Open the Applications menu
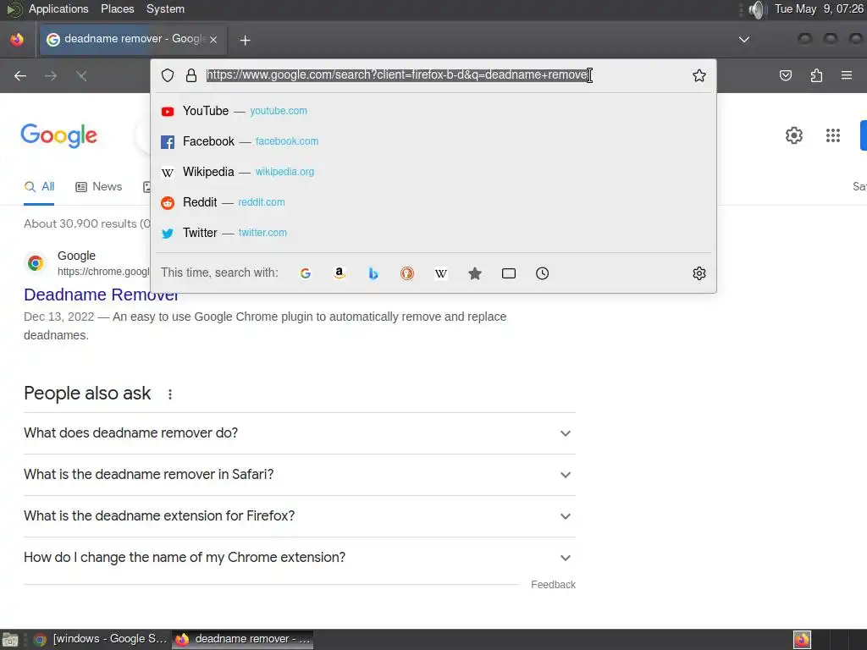Screen dimensions: 867x650 (x=58, y=8)
